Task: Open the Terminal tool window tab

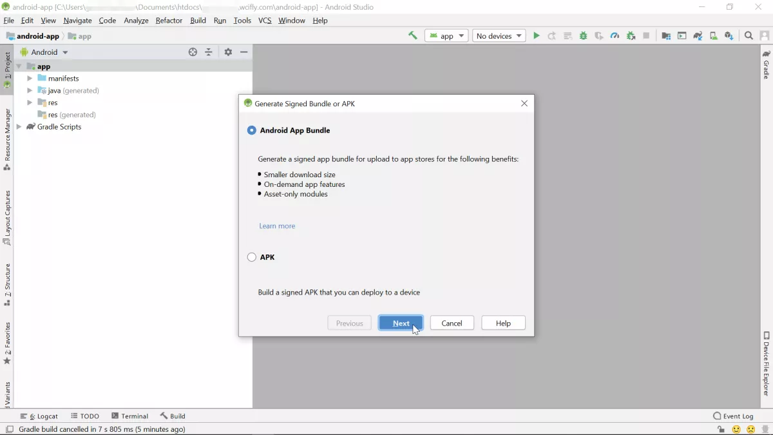Action: 129,416
